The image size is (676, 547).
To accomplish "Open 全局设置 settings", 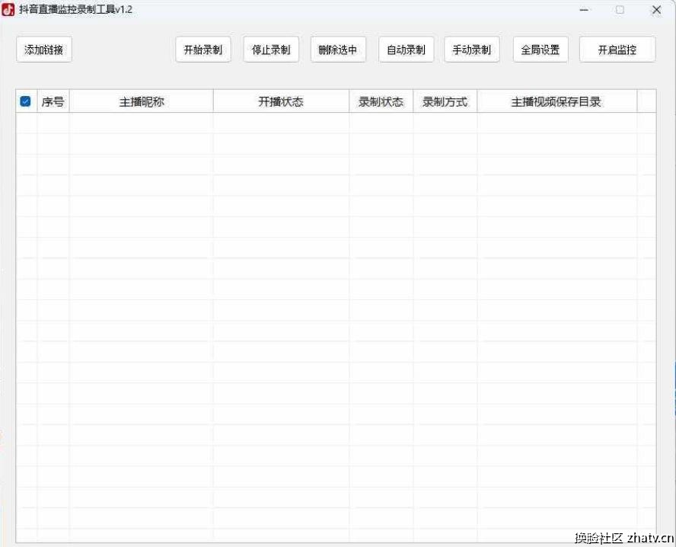I will (x=540, y=50).
